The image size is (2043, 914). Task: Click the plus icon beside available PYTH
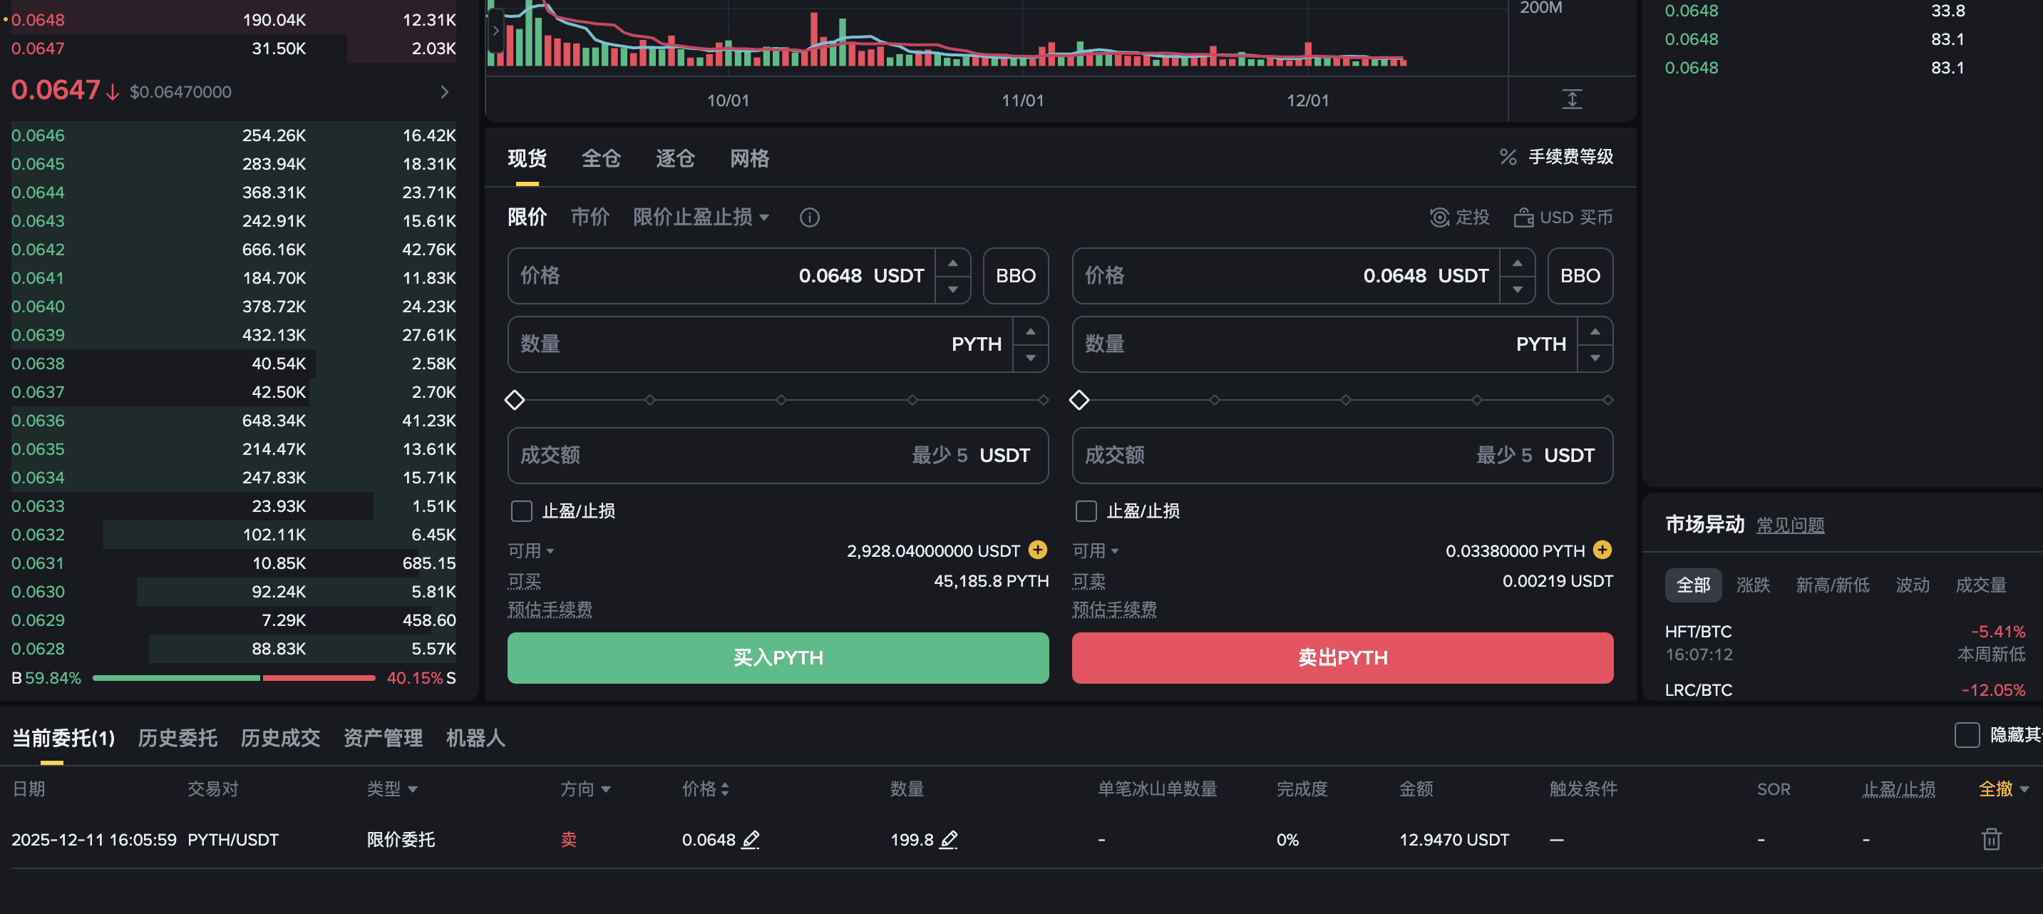pyautogui.click(x=1602, y=550)
